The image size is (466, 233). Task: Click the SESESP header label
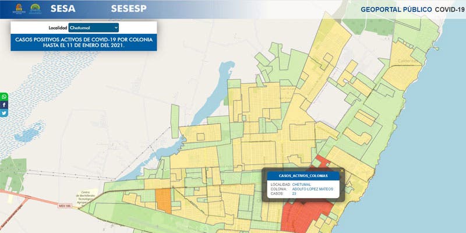click(x=129, y=9)
